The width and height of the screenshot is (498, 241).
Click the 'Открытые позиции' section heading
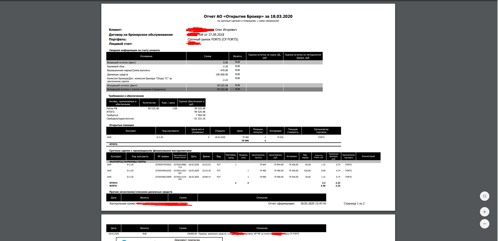121,125
